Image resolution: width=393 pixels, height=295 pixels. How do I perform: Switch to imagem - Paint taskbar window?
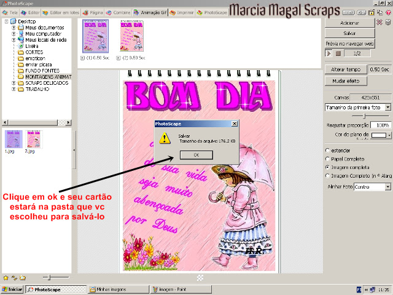point(181,289)
